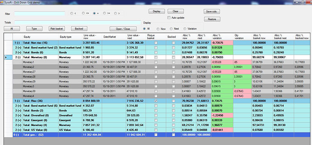Collapse the Total: Monetary (8) group
Screen dimensions: 312x145
tap(18, 57)
